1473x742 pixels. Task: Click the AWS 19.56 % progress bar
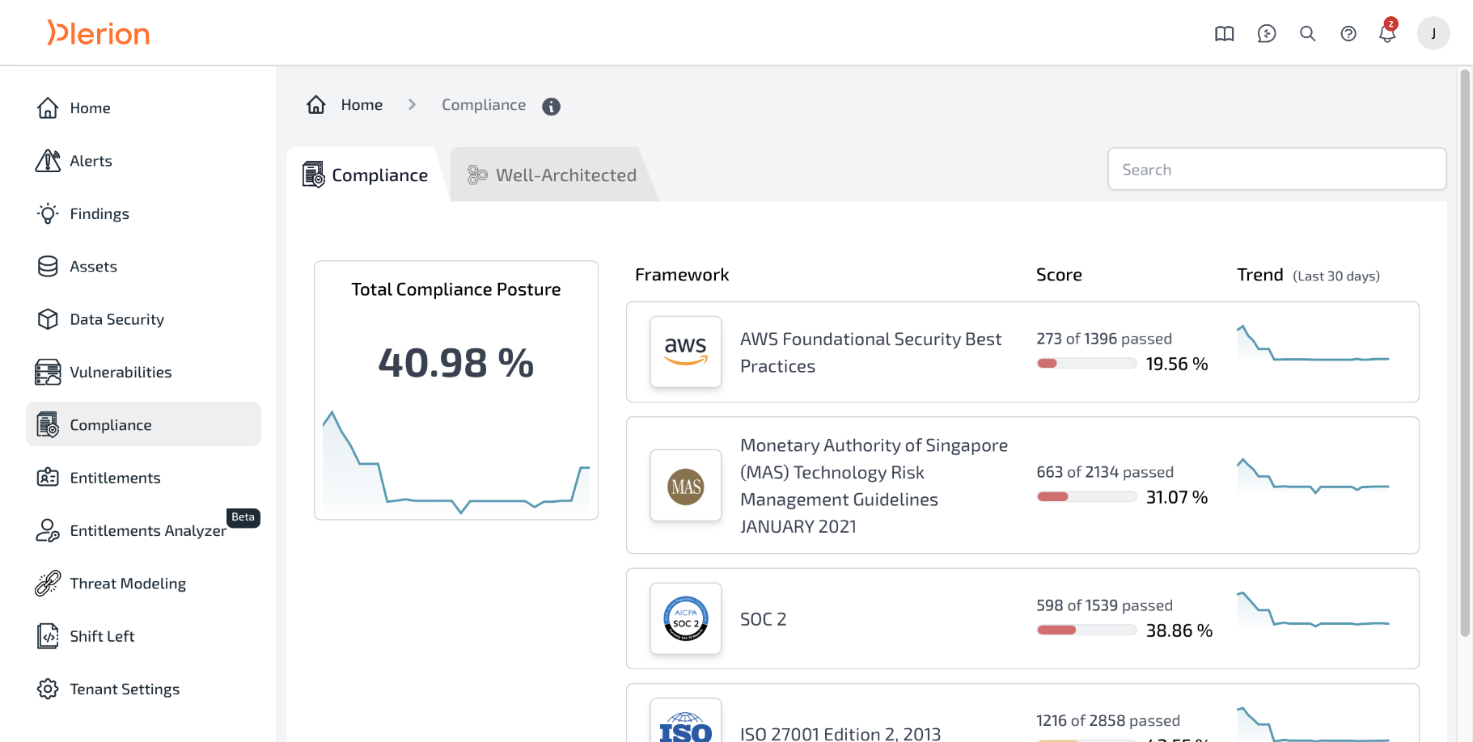click(1086, 364)
